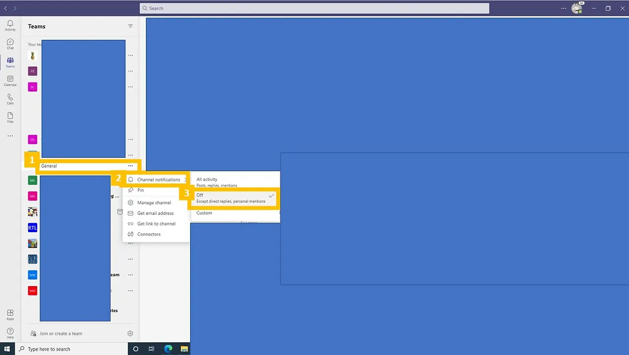The width and height of the screenshot is (629, 355).
Task: Open Calls from the left rail
Action: [10, 99]
